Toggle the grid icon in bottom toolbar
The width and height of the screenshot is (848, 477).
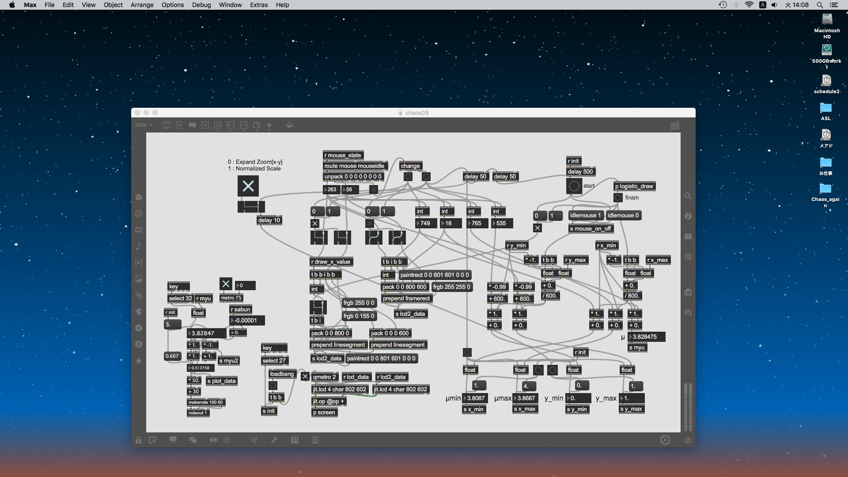227,440
